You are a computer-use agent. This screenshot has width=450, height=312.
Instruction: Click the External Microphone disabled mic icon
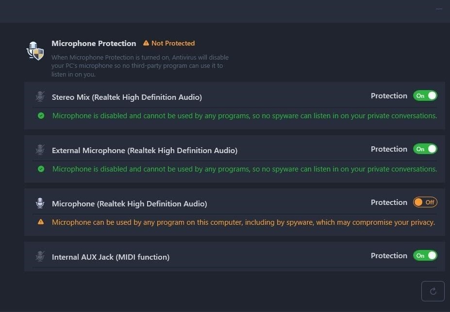coord(40,150)
